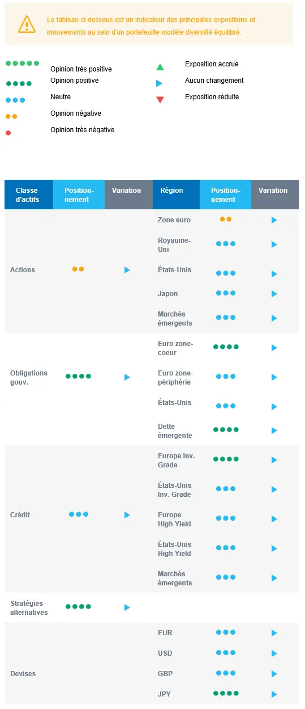Click the Classe d'actifs column header

click(x=27, y=195)
